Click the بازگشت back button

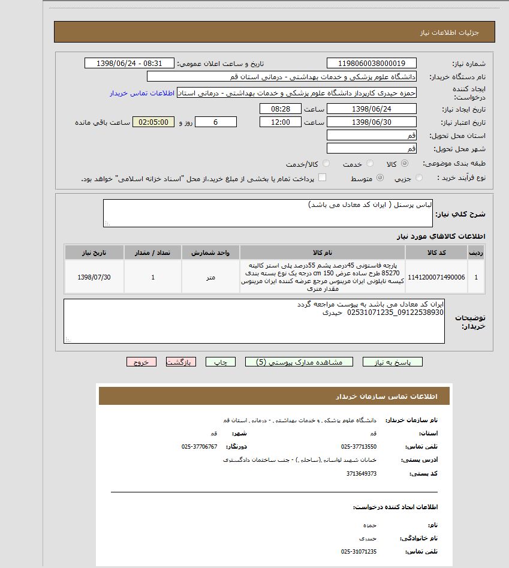pyautogui.click(x=180, y=362)
